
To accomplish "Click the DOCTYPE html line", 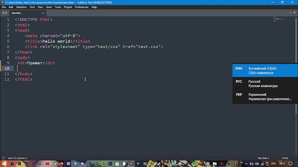I will [x=34, y=19].
